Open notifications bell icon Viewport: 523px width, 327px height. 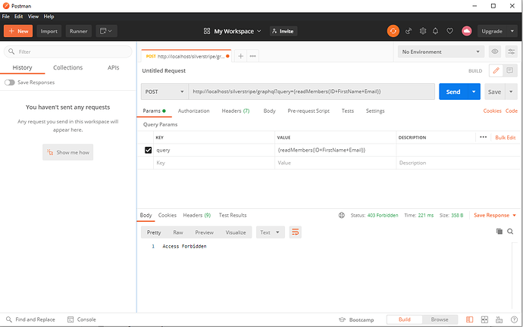pyautogui.click(x=436, y=31)
